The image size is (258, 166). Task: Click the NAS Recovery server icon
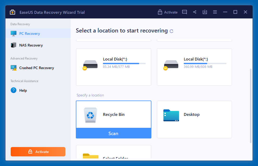[14, 45]
